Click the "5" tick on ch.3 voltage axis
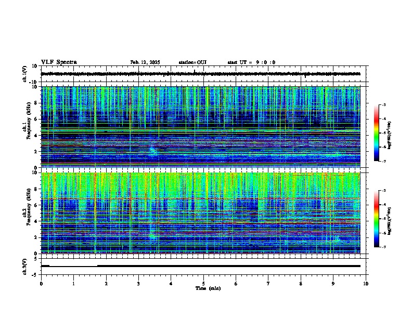 click(x=36, y=259)
